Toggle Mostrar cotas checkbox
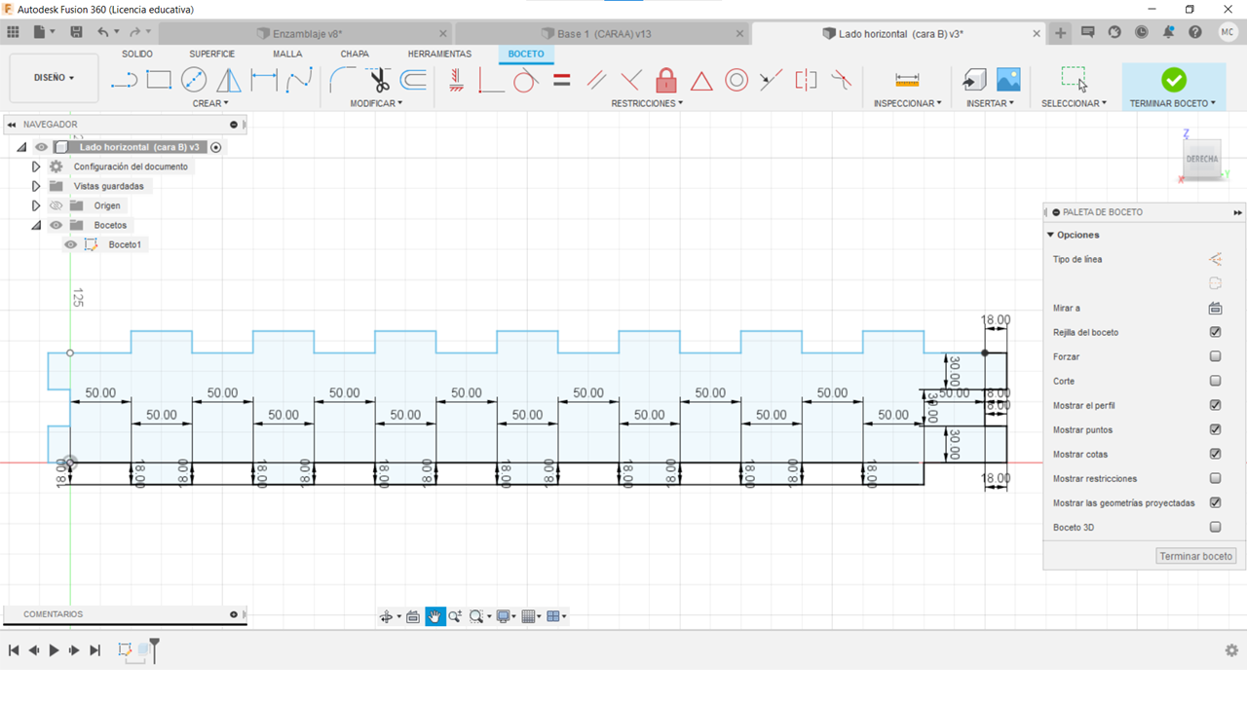1247x701 pixels. [x=1215, y=454]
